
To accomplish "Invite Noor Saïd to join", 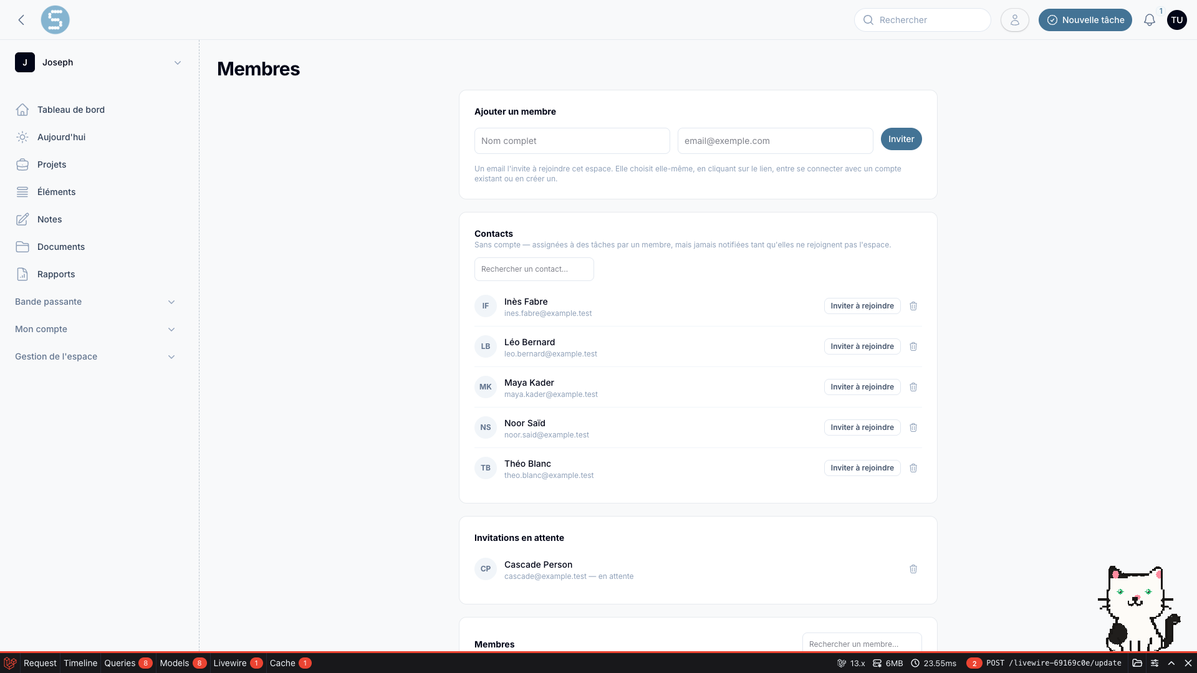I will [x=862, y=427].
